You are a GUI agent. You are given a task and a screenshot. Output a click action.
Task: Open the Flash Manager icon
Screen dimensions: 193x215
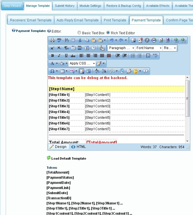(147, 40)
